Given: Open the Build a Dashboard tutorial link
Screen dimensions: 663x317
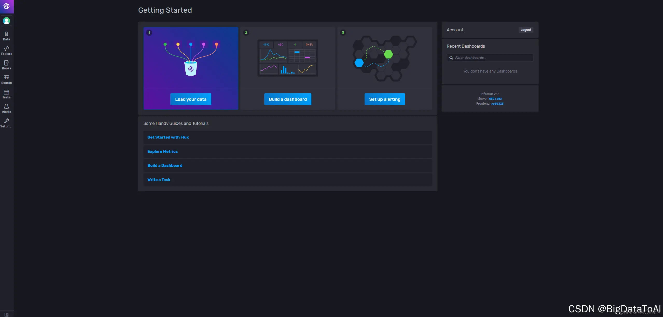Looking at the screenshot, I should pos(165,165).
